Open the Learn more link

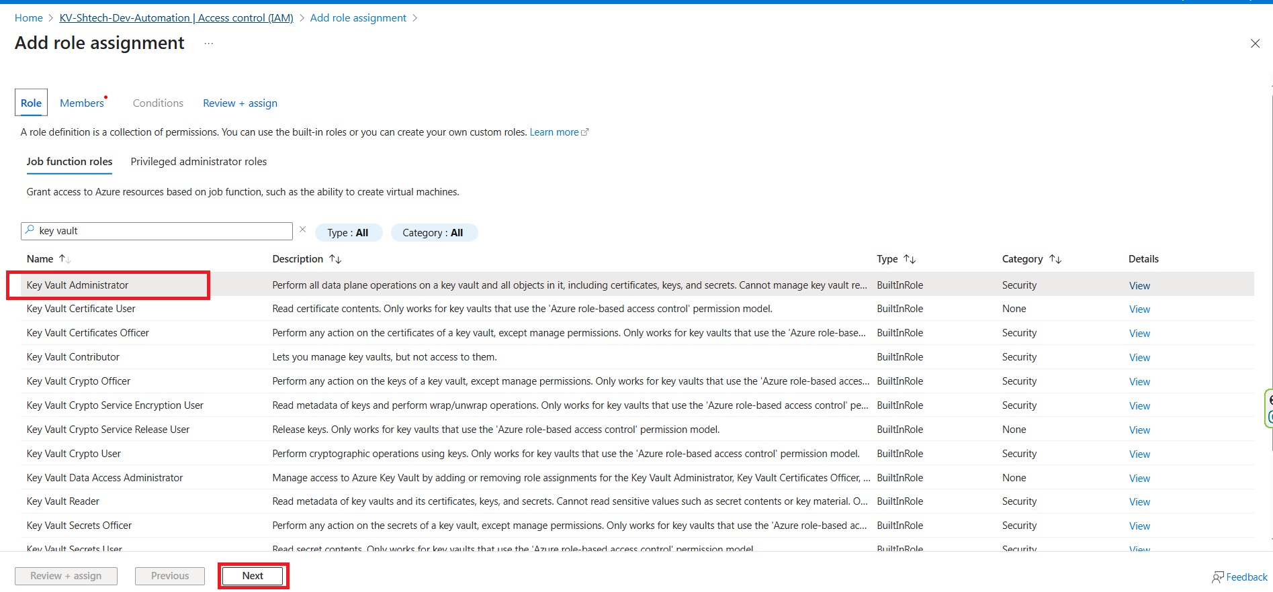click(x=554, y=132)
